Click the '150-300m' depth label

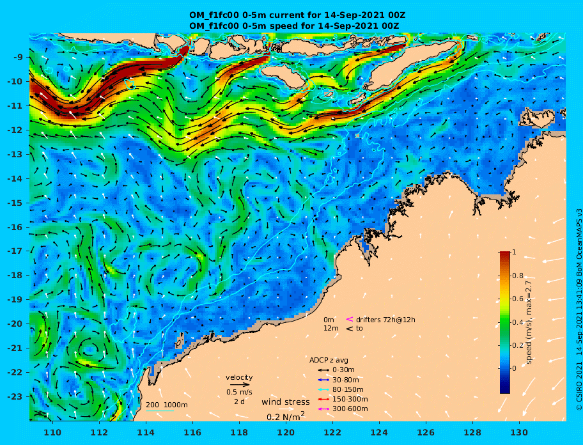[350, 399]
